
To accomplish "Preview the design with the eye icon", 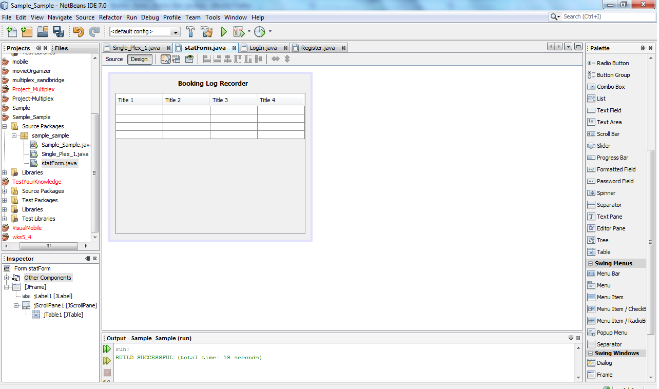I will (x=189, y=59).
